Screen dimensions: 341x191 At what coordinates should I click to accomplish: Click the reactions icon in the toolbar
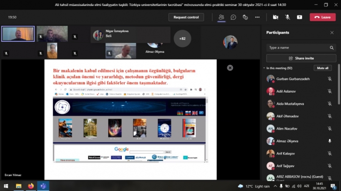point(245,17)
